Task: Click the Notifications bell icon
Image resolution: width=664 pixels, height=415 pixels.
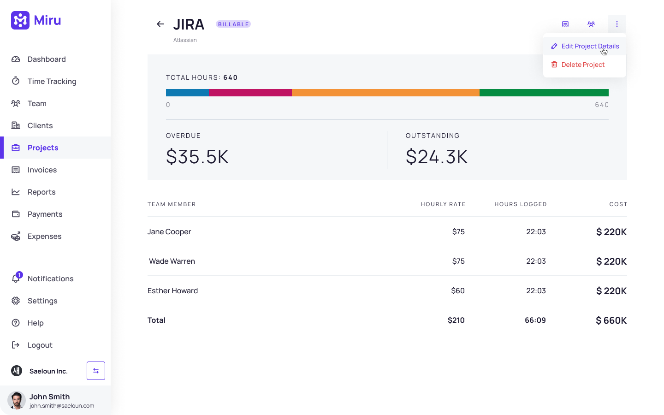Action: coord(16,279)
